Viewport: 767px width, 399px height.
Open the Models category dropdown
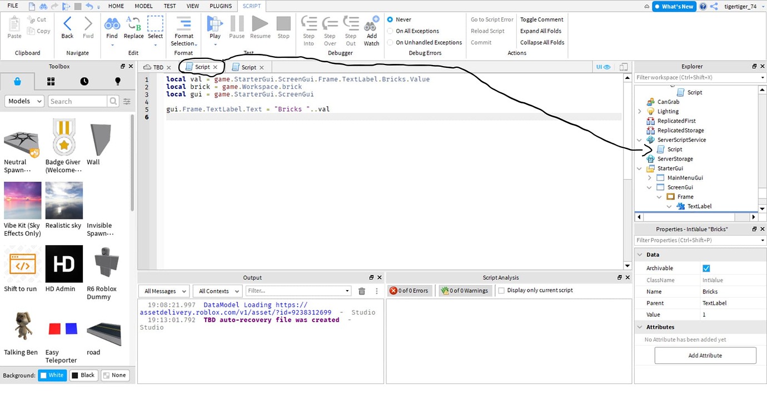(x=24, y=101)
